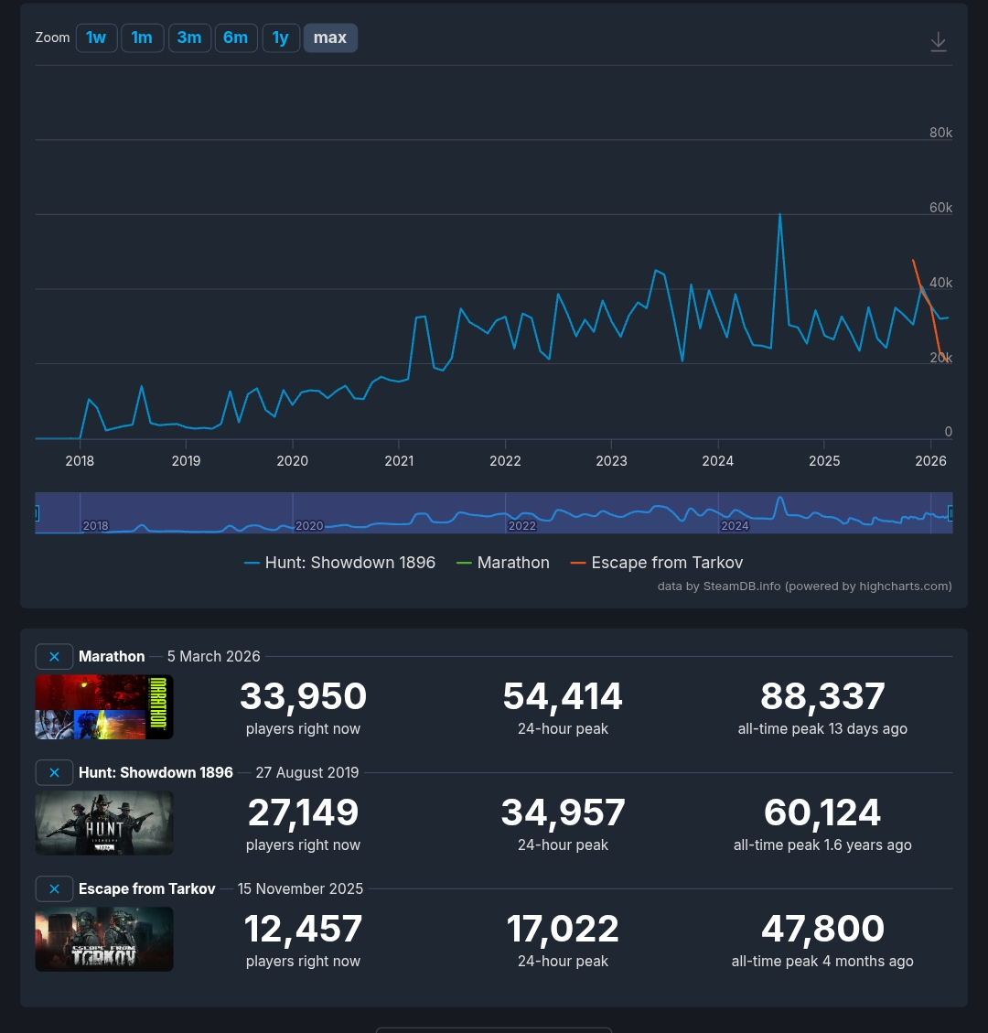Click the 80k y-axis label
This screenshot has width=988, height=1033.
940,133
